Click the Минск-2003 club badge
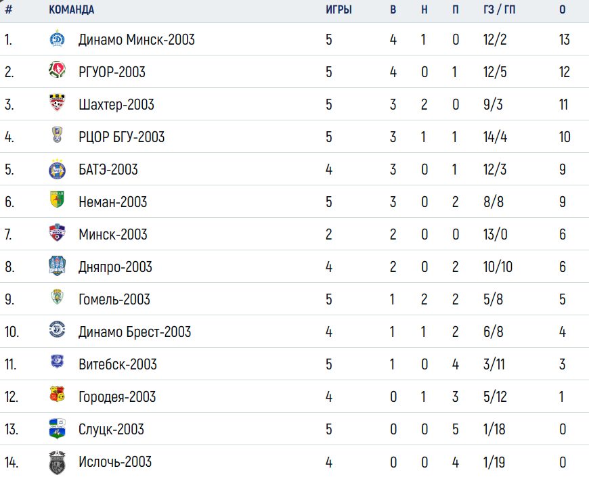Viewport: 589px width, 477px height. 57,232
